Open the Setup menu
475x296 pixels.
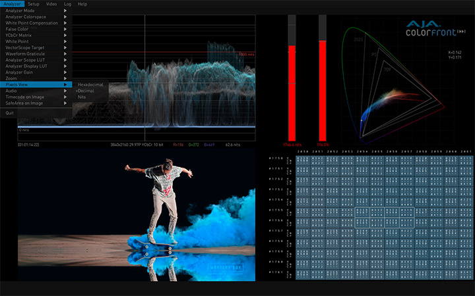tap(34, 4)
